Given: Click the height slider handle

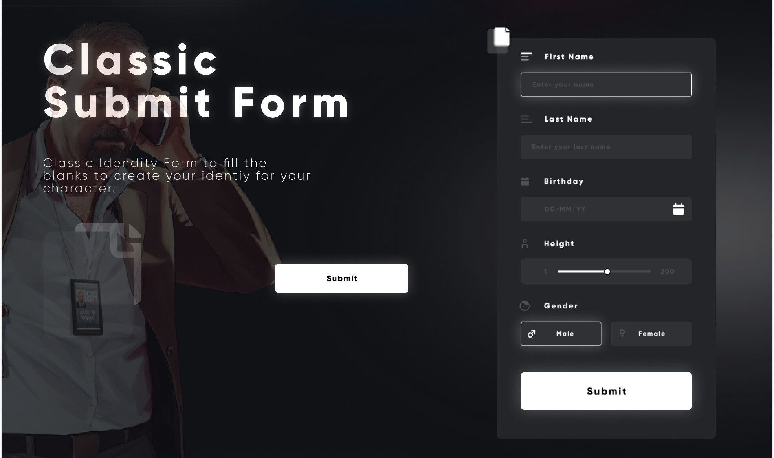Looking at the screenshot, I should tap(607, 272).
